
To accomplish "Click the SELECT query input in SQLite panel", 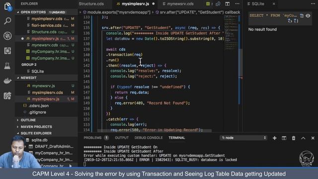I will (273, 15).
